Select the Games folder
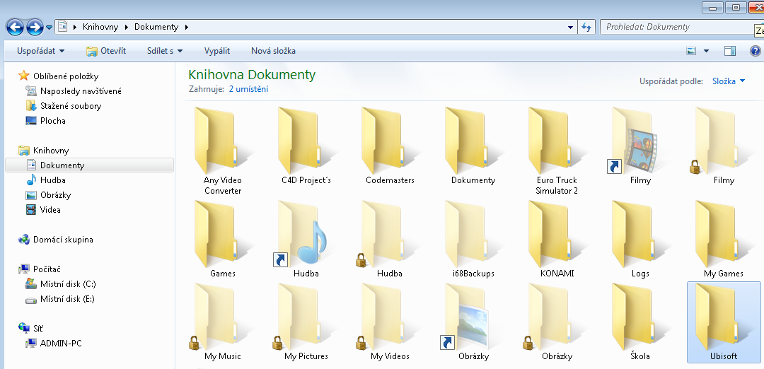Image resolution: width=764 pixels, height=369 pixels. coord(223,238)
